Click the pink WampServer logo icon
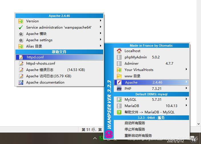 tap(109, 134)
